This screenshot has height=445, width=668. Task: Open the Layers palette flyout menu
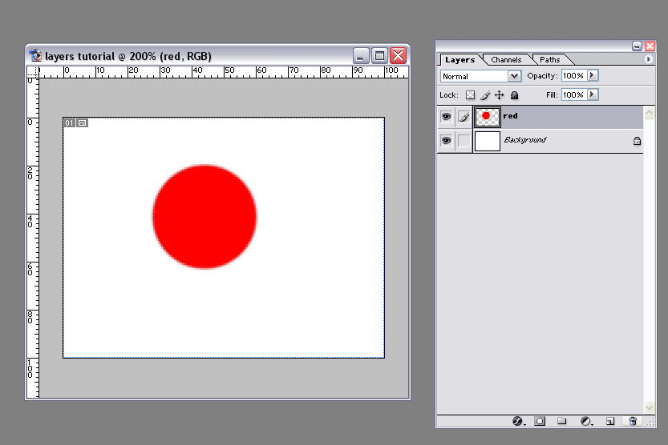coord(648,59)
